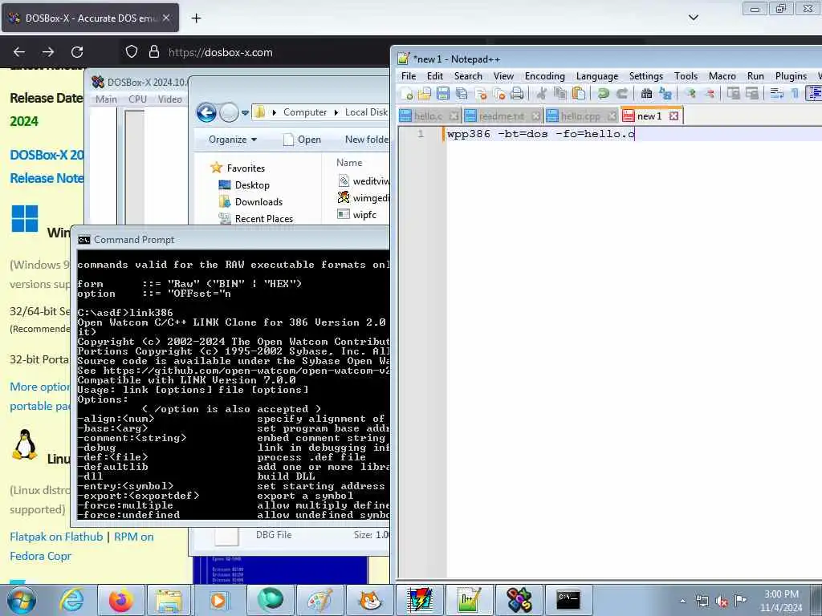822x616 pixels.
Task: Close the new 1 tab with its X
Action: (x=674, y=115)
